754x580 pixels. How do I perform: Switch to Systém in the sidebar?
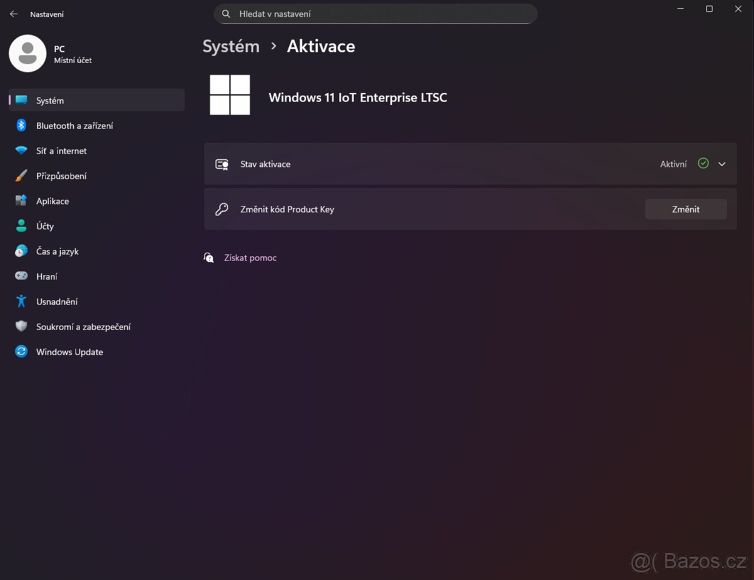[x=49, y=101]
